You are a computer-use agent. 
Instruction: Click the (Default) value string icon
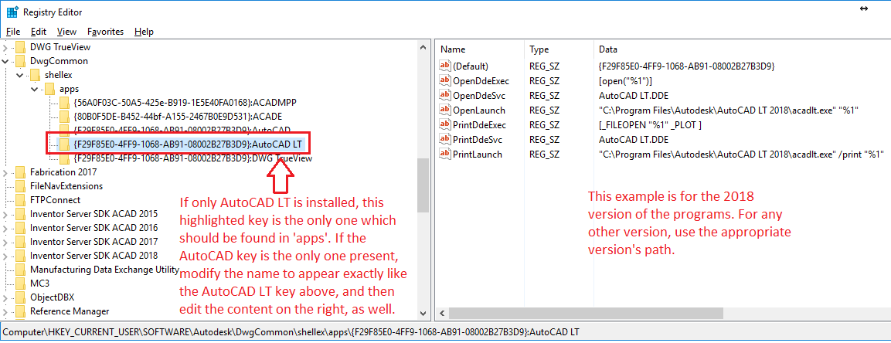[445, 66]
